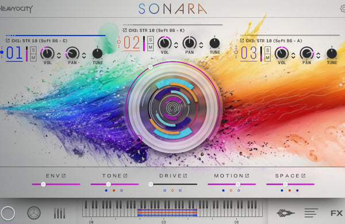The image size is (345, 224).
Task: Toggle SPACE blue channel 1 dot
Action: point(282,190)
